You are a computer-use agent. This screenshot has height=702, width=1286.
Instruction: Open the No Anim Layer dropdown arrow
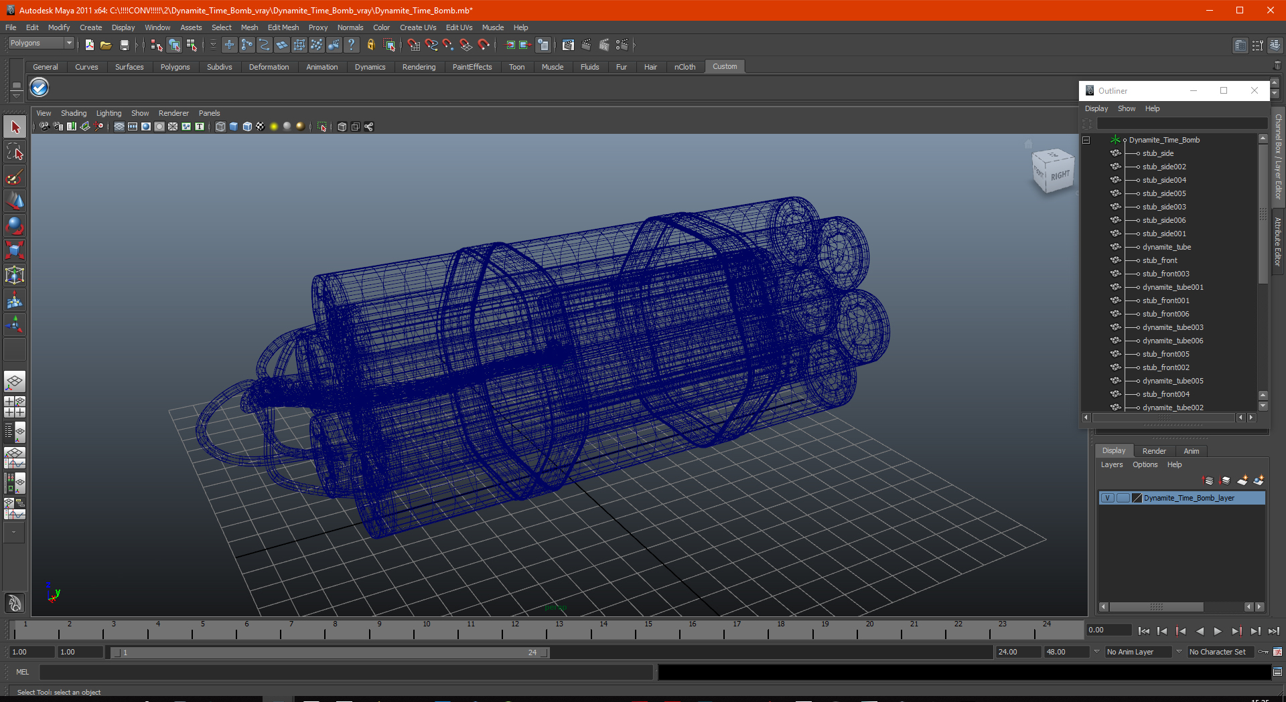(x=1096, y=651)
